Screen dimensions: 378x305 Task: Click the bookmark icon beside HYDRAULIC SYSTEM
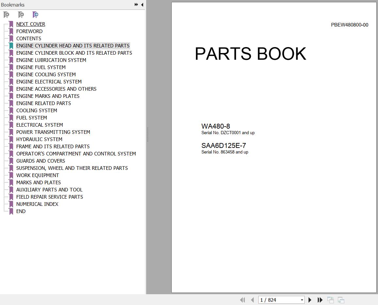point(11,139)
